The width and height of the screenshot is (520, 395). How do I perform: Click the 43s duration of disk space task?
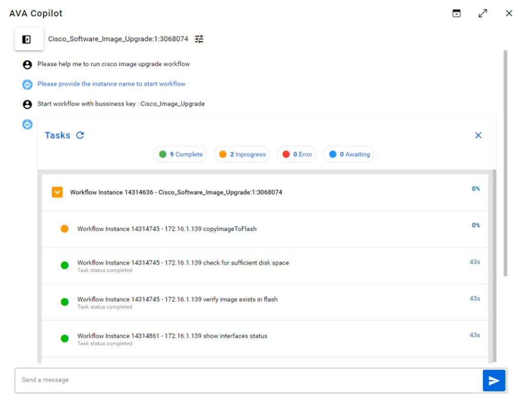click(x=475, y=262)
